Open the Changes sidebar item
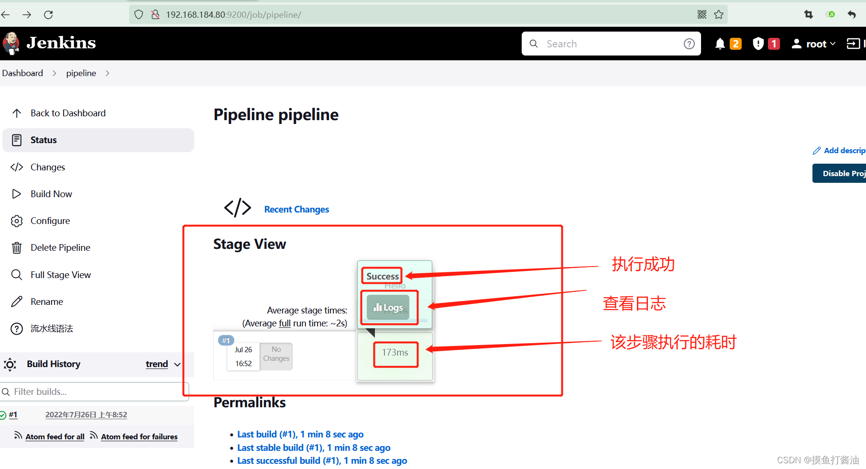The image size is (866, 469). click(x=48, y=167)
